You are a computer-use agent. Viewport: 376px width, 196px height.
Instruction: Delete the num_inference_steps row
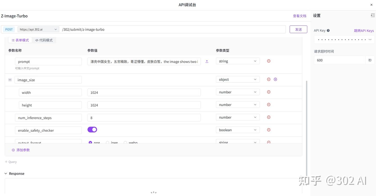click(269, 117)
